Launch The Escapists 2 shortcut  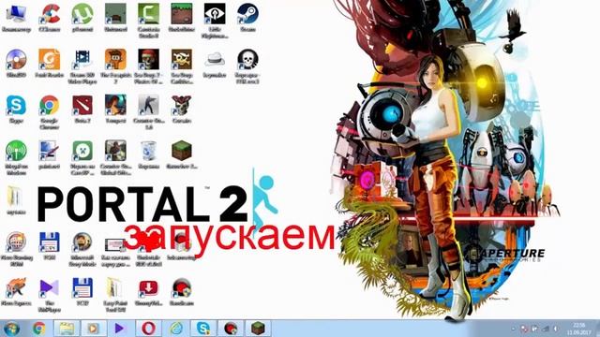click(115, 60)
